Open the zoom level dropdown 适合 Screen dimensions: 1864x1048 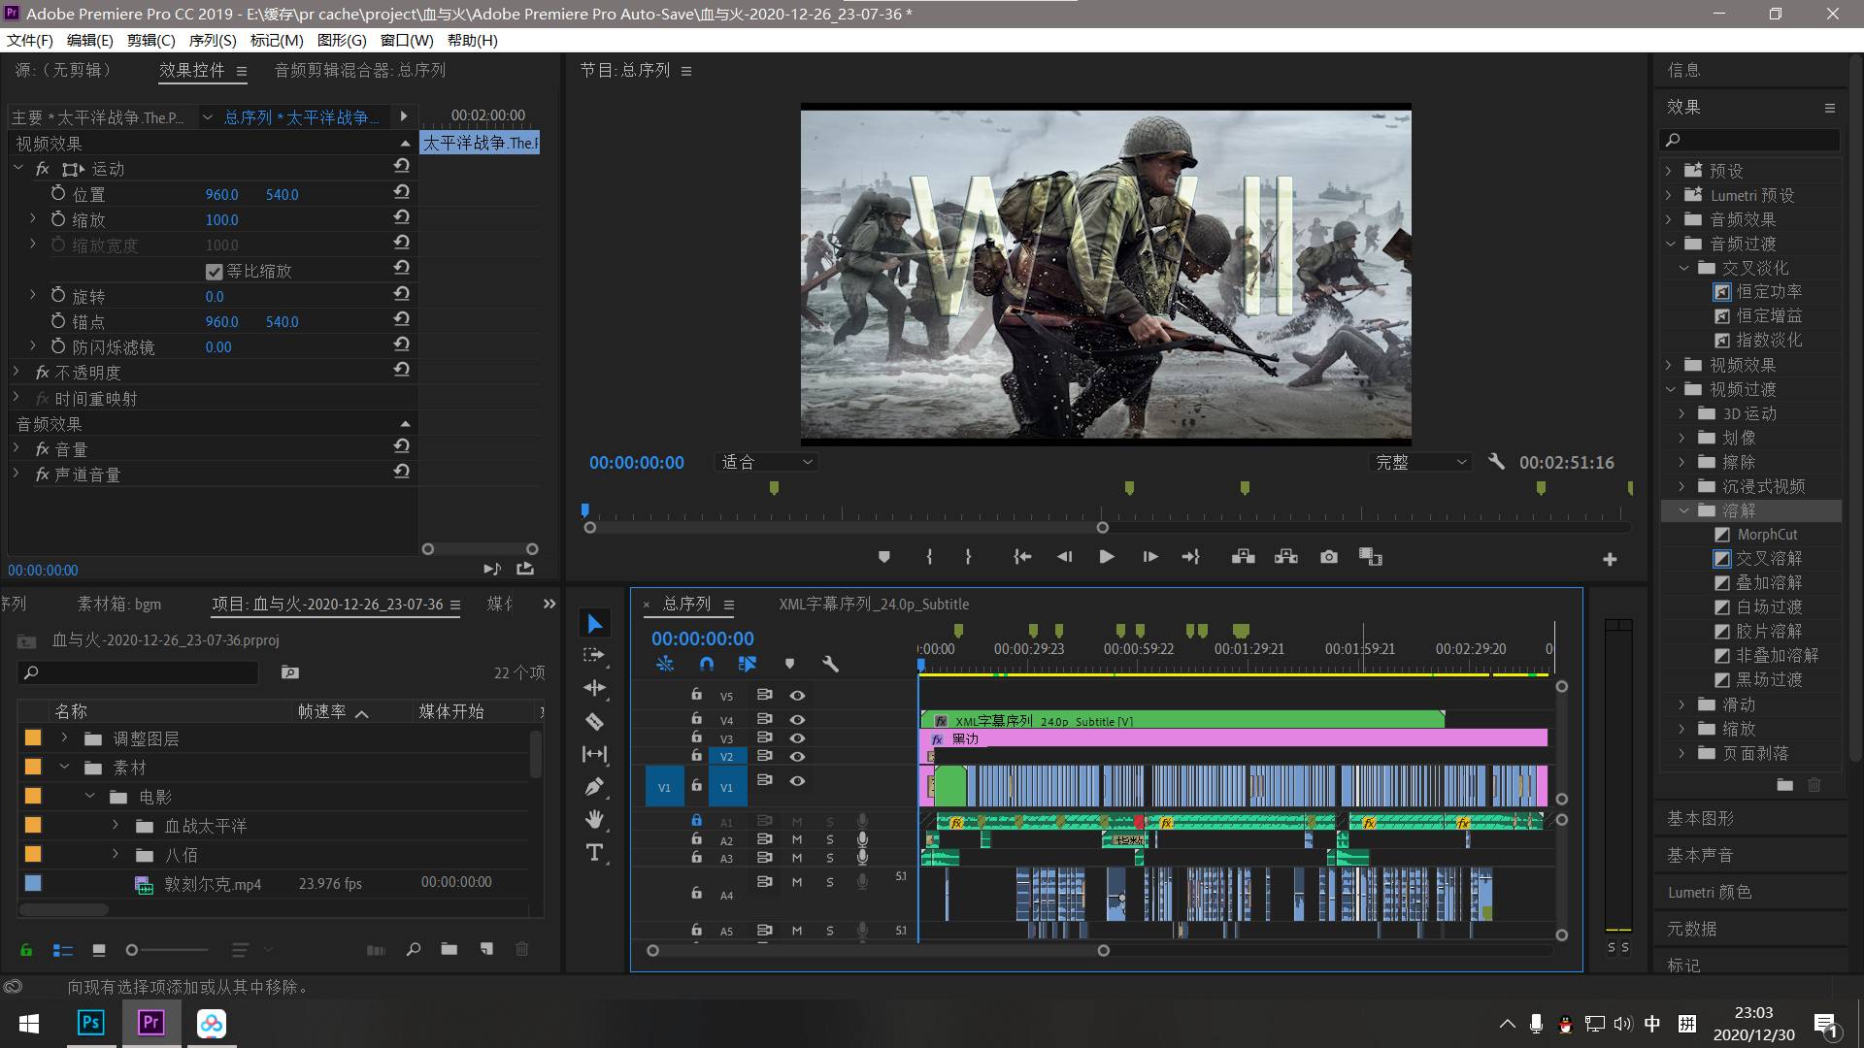tap(766, 462)
